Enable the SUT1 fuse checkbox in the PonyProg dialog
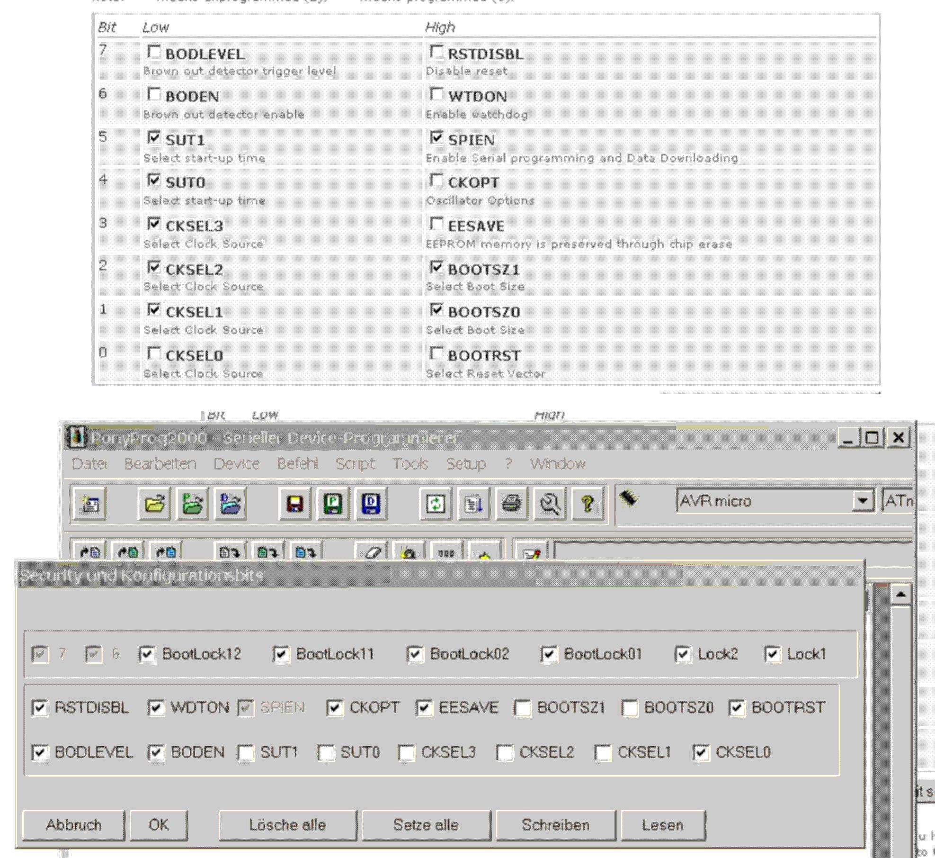935x858 pixels. [246, 752]
